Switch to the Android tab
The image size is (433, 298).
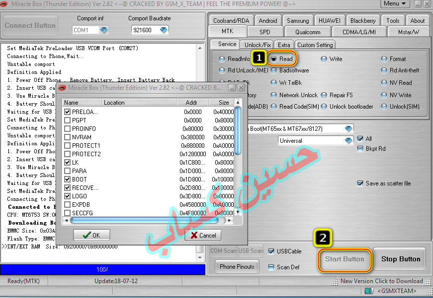tap(267, 21)
